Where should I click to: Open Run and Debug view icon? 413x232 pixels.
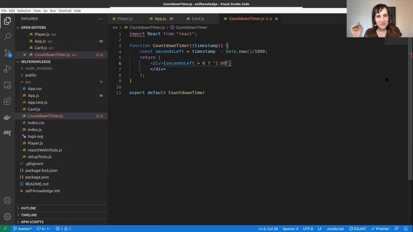click(x=7, y=69)
